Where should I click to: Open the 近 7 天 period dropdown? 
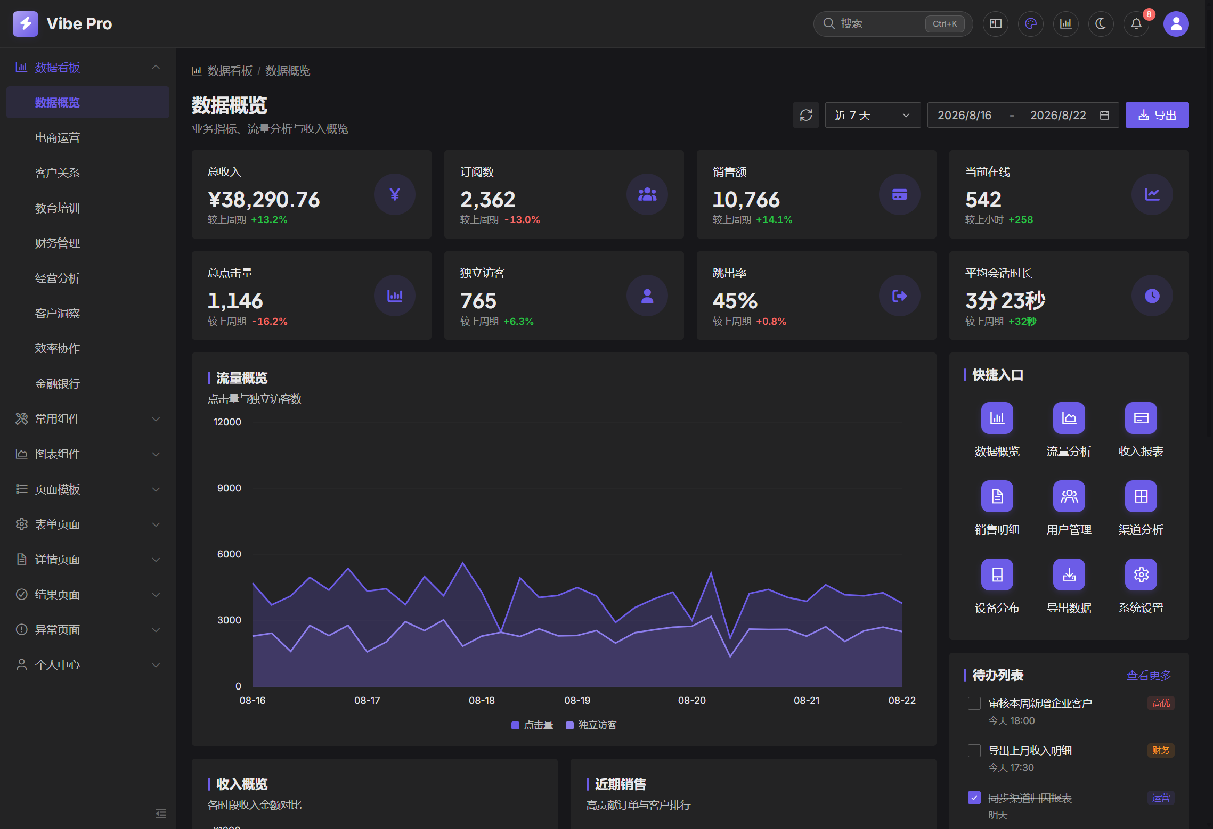click(873, 115)
